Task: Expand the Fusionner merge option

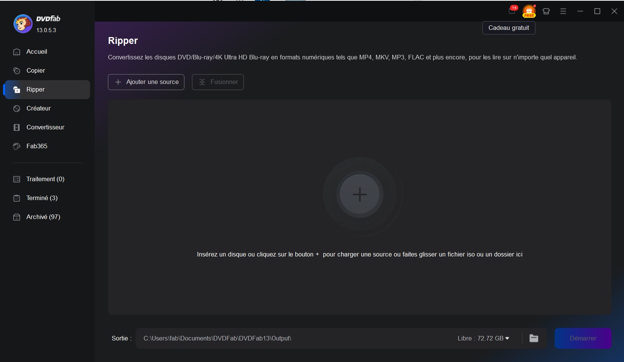Action: [218, 82]
